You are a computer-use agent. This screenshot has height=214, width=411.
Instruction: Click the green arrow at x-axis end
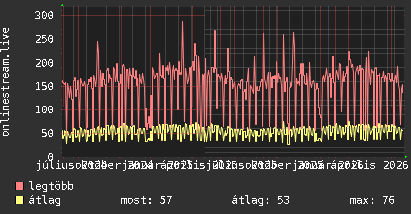coord(406,157)
